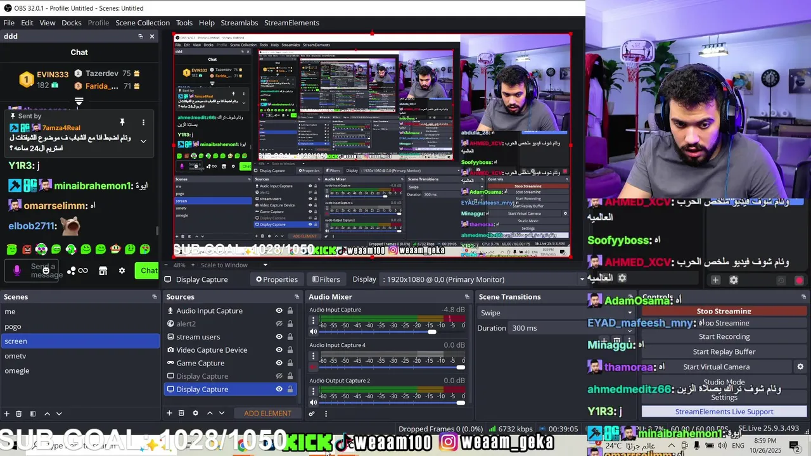This screenshot has height=456, width=811.
Task: Open StreamElements Live Support
Action: (724, 412)
